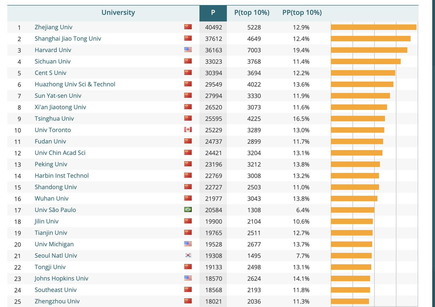
Task: Click rank number 25
Action: (18, 301)
